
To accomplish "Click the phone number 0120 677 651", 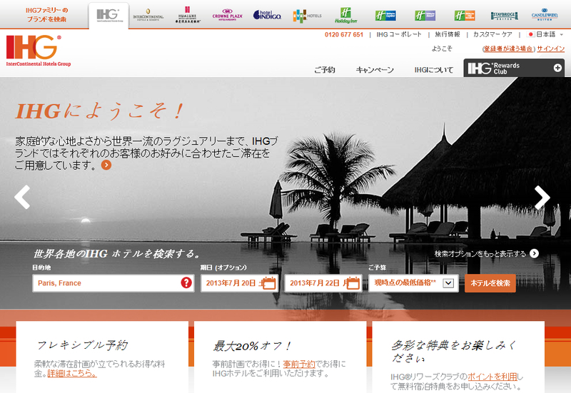I will point(344,34).
